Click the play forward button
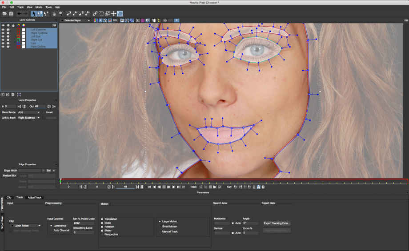The width and height of the screenshot is (409, 251). 174,187
